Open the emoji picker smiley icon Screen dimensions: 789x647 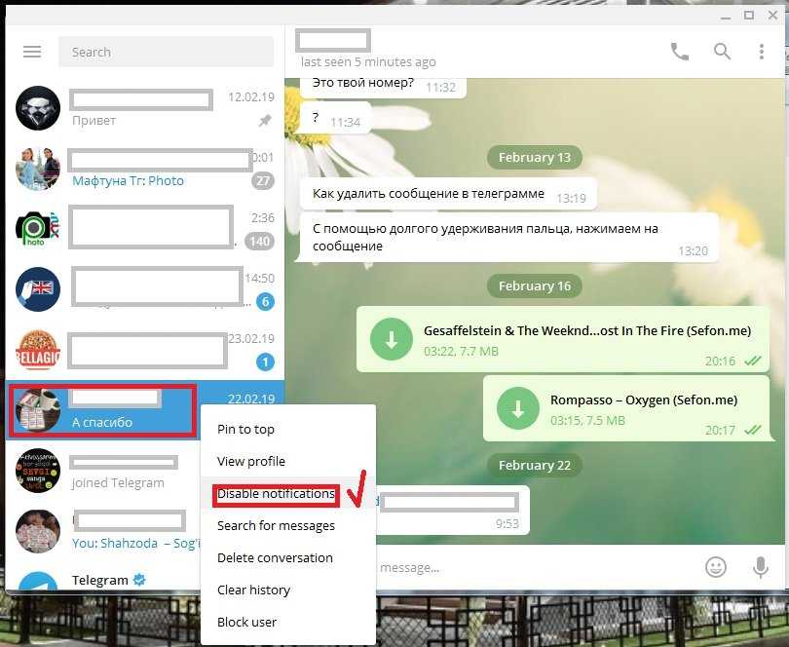tap(716, 567)
